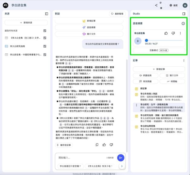The height and width of the screenshot is (175, 190).
Task: Toggle the 選取所有來源 checkbox
Action: point(45,30)
